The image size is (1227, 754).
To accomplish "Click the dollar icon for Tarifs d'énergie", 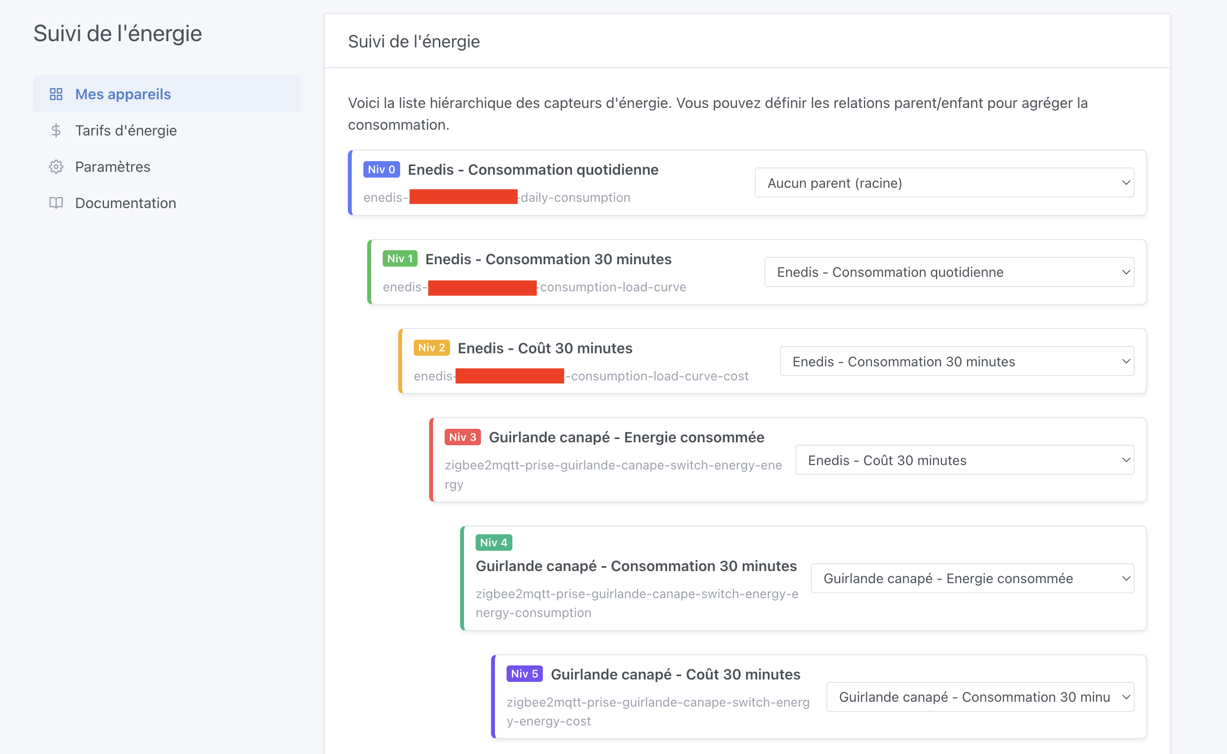I will [56, 131].
